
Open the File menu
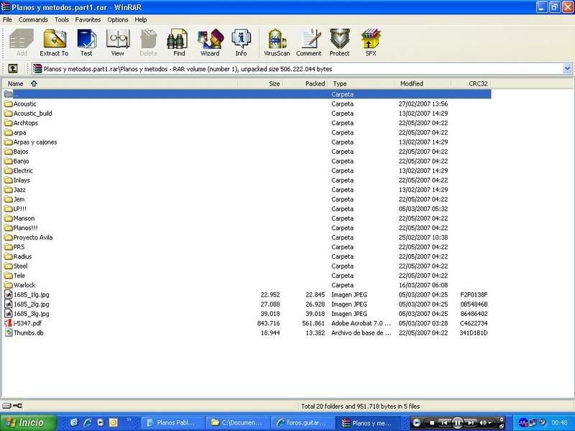click(7, 20)
